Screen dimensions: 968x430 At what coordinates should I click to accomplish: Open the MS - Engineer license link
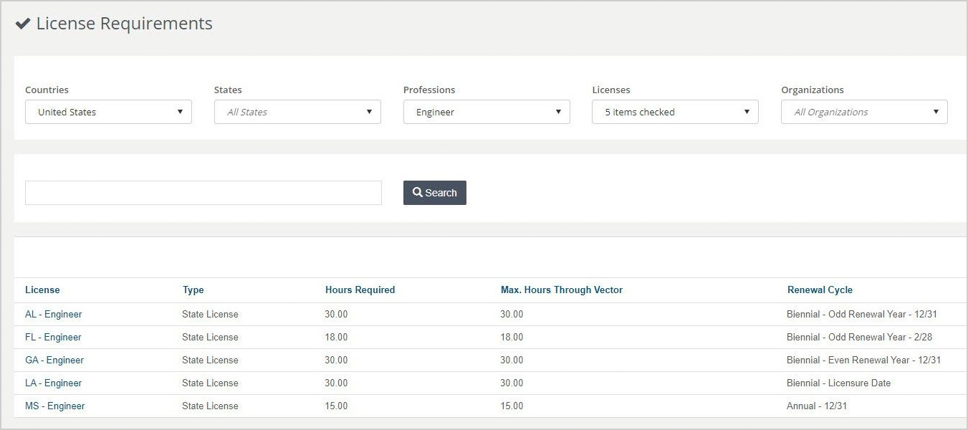(55, 406)
